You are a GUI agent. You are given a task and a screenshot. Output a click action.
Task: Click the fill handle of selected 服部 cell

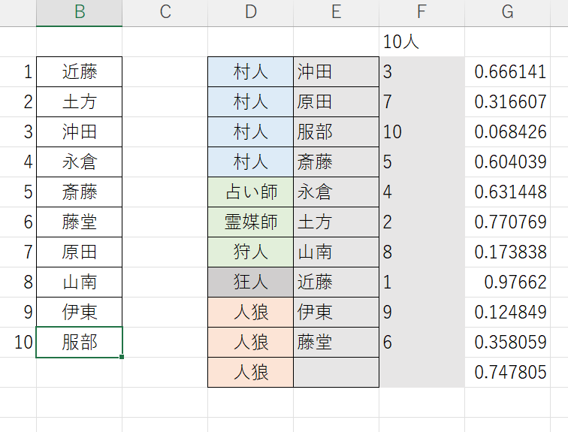[x=122, y=357]
